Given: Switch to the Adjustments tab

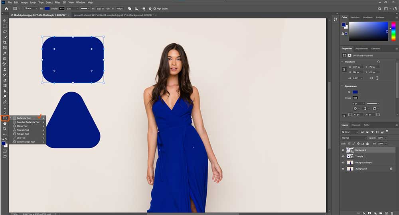Looking at the screenshot, I should click(x=361, y=48).
